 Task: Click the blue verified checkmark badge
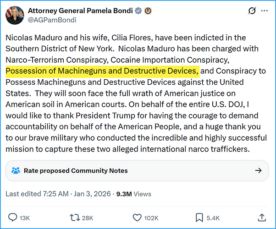(137, 11)
